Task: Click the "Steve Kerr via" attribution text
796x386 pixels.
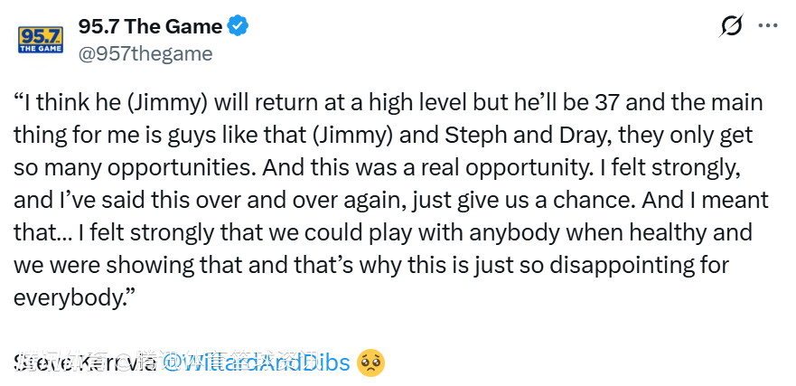Action: pos(86,363)
